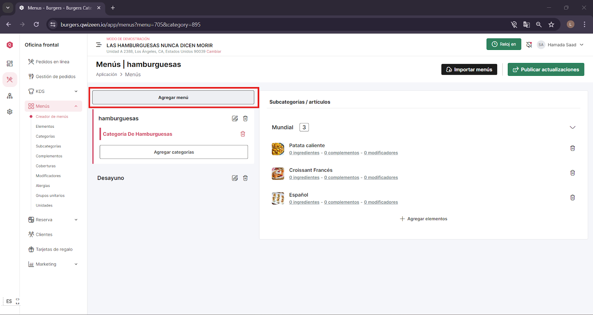Click the browser address bar URL

click(x=130, y=24)
